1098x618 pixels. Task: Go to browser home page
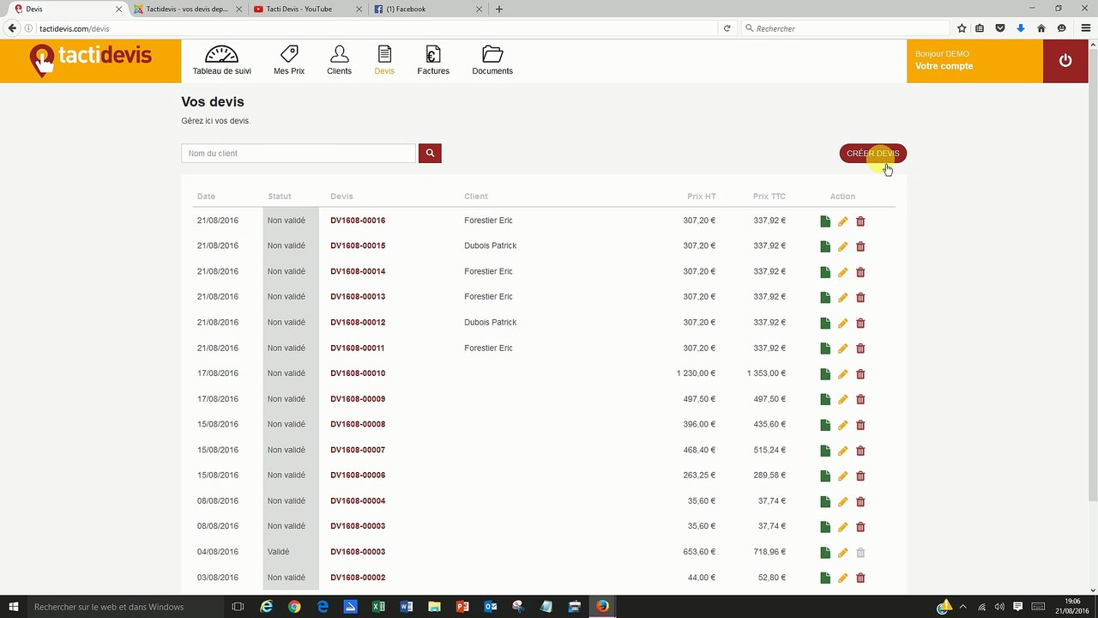click(x=1041, y=28)
